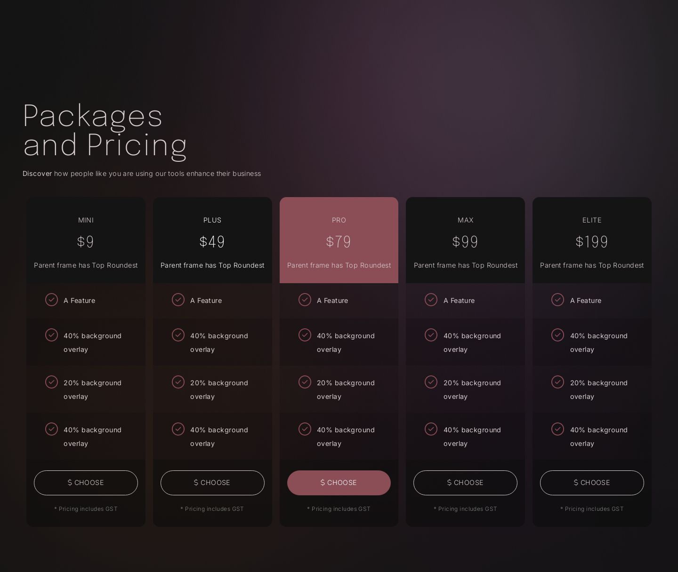Click PLUS plan's first 40% overlay checkmark

point(178,335)
